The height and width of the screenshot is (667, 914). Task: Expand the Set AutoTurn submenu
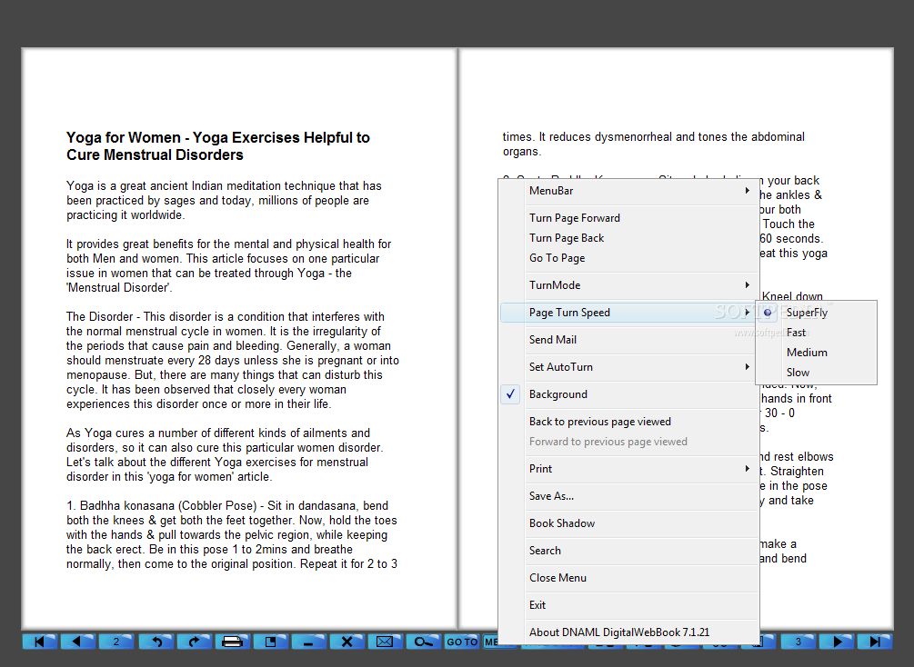[629, 367]
